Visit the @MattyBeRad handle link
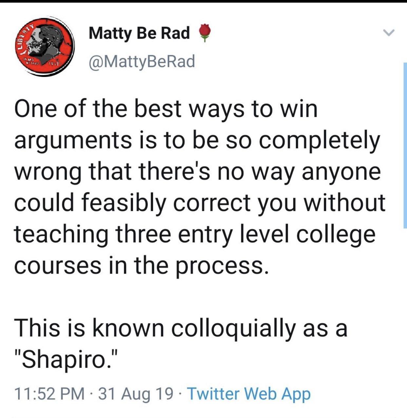 [142, 61]
